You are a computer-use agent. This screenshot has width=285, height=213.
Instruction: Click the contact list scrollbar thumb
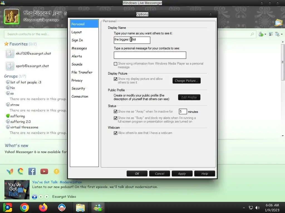click(x=283, y=62)
